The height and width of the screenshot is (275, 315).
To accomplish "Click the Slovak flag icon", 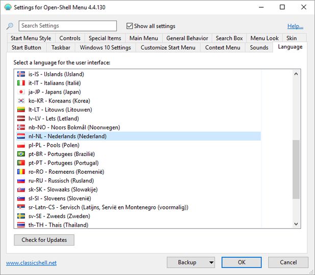I will click(21, 189).
